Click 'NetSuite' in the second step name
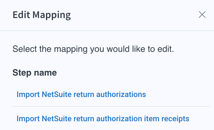Viewport: 214px width, 130px height. coord(57,119)
